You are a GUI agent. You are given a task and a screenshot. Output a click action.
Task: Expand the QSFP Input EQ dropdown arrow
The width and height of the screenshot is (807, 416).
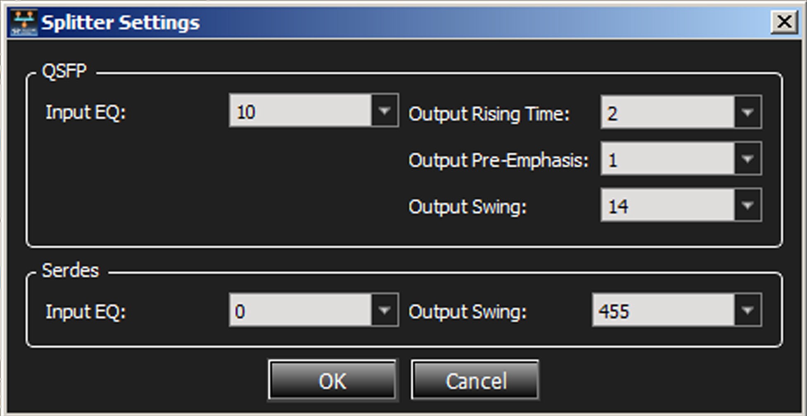click(385, 111)
